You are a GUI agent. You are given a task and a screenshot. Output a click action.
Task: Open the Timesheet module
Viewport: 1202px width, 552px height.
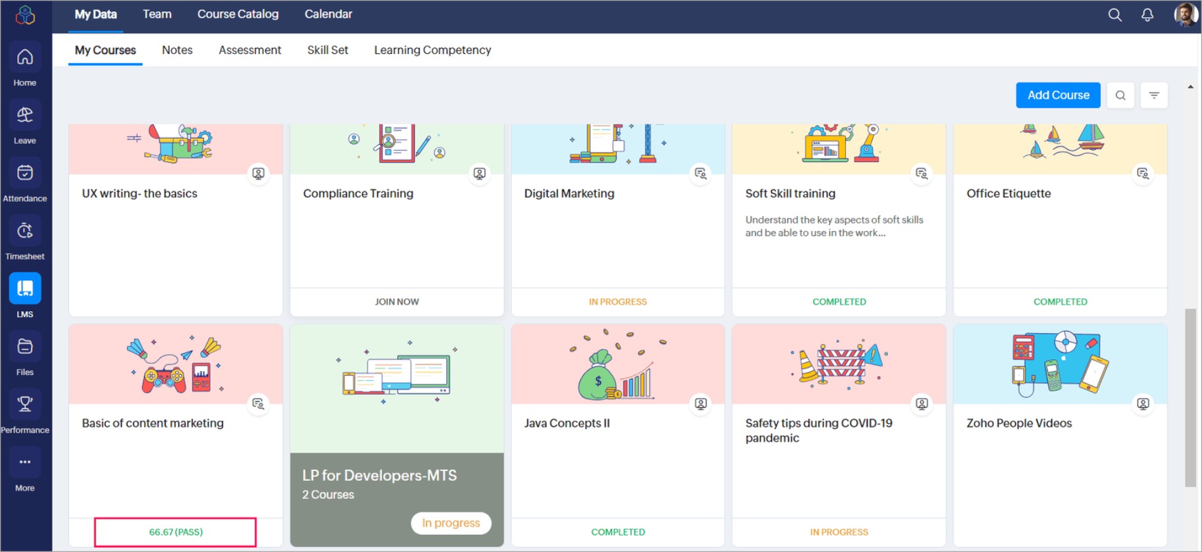(25, 231)
